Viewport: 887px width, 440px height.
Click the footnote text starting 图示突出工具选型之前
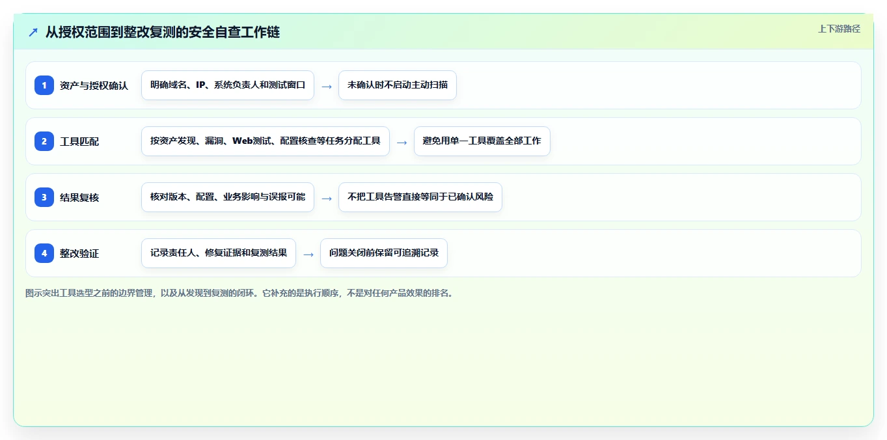pyautogui.click(x=239, y=293)
